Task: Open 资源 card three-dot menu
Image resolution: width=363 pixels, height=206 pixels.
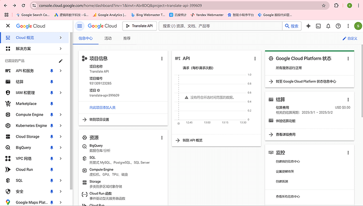Action: pos(162,138)
